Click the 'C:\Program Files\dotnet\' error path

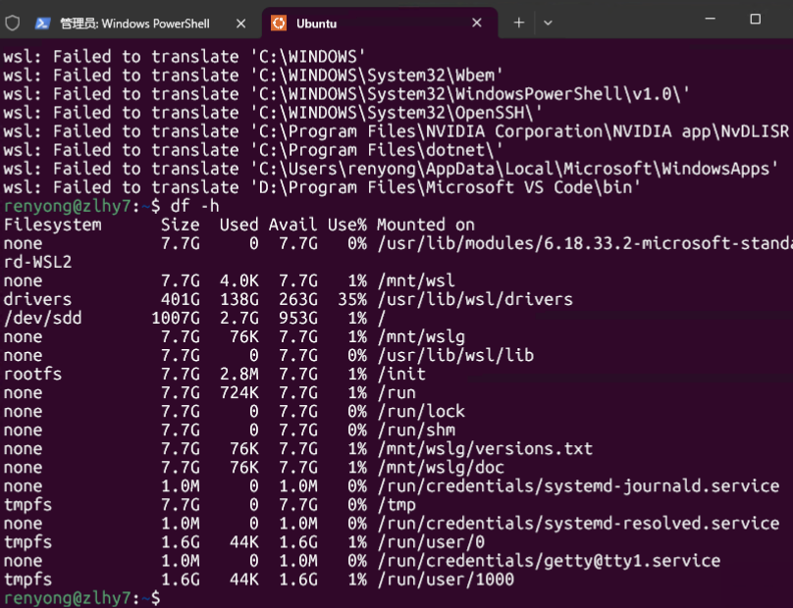point(377,150)
